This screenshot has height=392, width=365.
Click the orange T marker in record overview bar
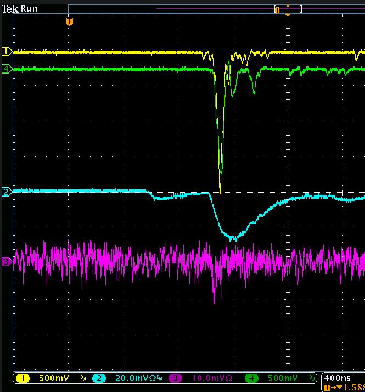277,10
